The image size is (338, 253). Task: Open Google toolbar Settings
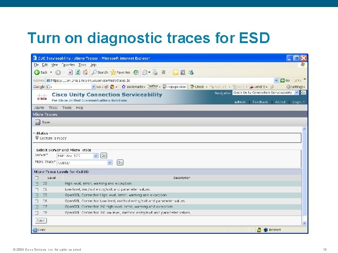295,87
